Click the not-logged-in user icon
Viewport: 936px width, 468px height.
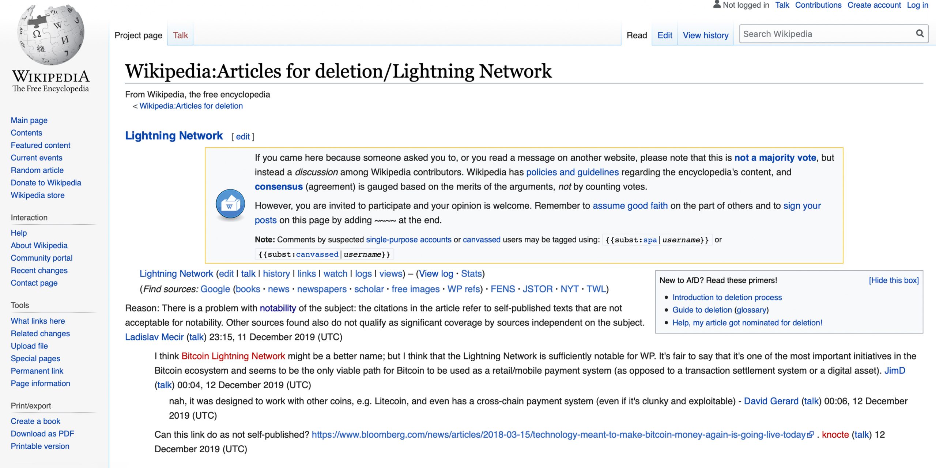click(717, 5)
